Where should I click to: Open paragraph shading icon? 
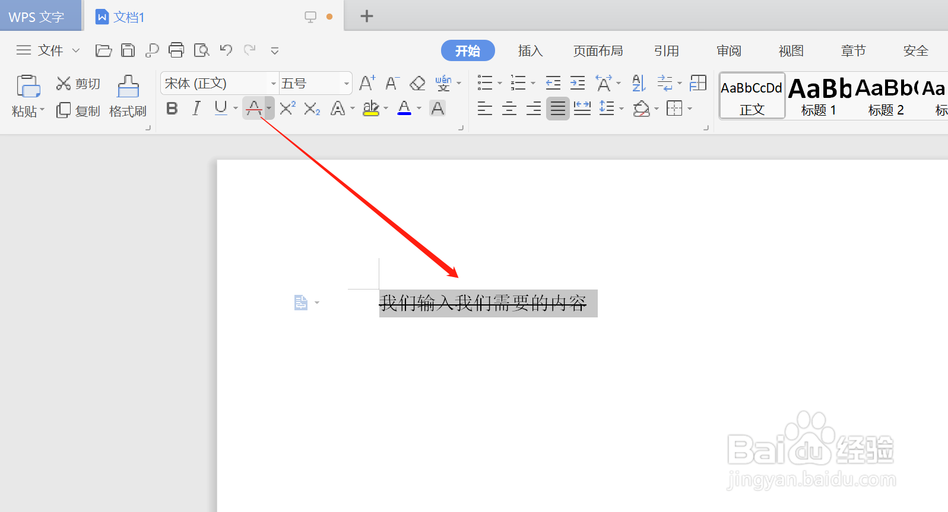tap(642, 109)
